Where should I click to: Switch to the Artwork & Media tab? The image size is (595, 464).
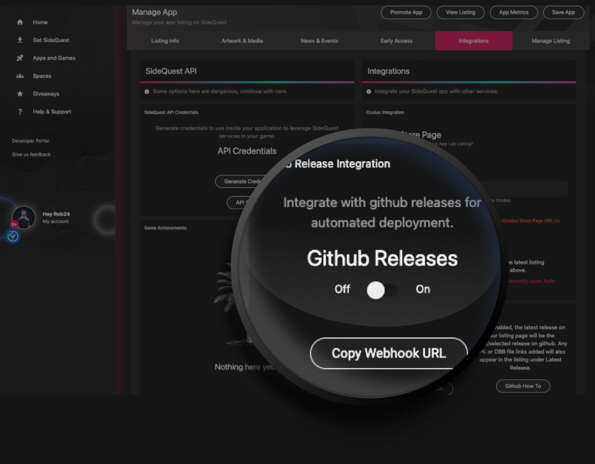(242, 41)
